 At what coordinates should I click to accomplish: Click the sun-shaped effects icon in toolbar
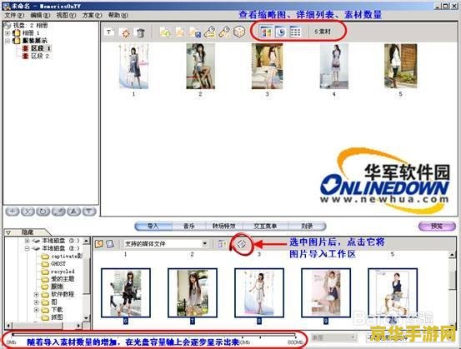[x=126, y=32]
